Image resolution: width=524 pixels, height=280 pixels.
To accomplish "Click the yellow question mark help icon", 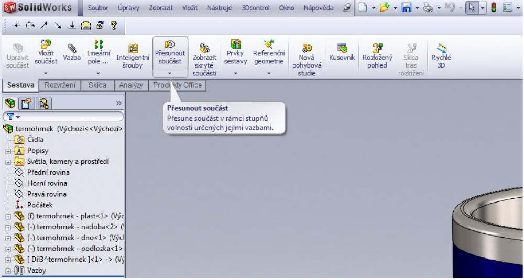I will click(x=114, y=25).
